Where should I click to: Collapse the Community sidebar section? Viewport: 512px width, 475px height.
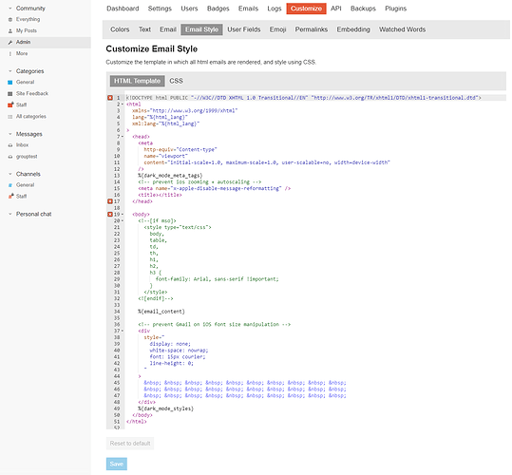pos(10,9)
